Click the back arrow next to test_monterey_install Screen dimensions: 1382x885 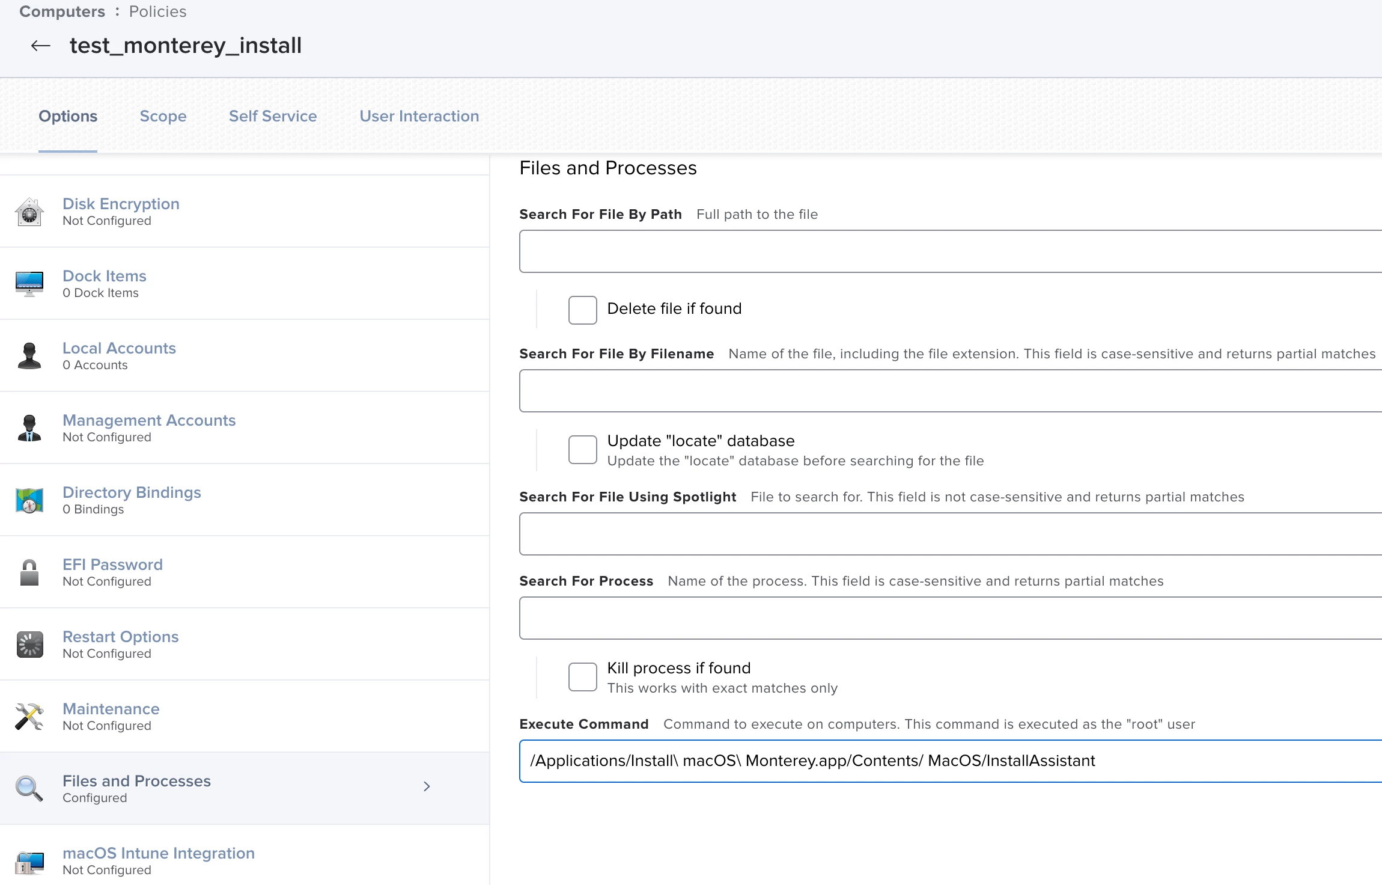coord(41,46)
